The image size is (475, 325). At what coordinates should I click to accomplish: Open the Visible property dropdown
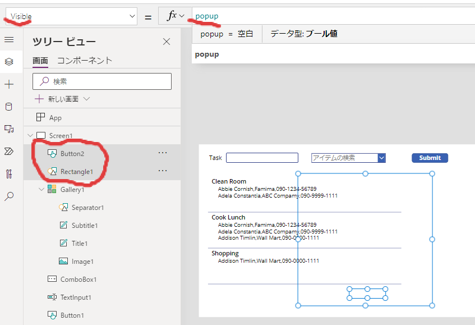click(71, 17)
